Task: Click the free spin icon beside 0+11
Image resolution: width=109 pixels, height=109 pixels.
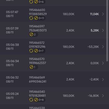Action: tap(36, 18)
